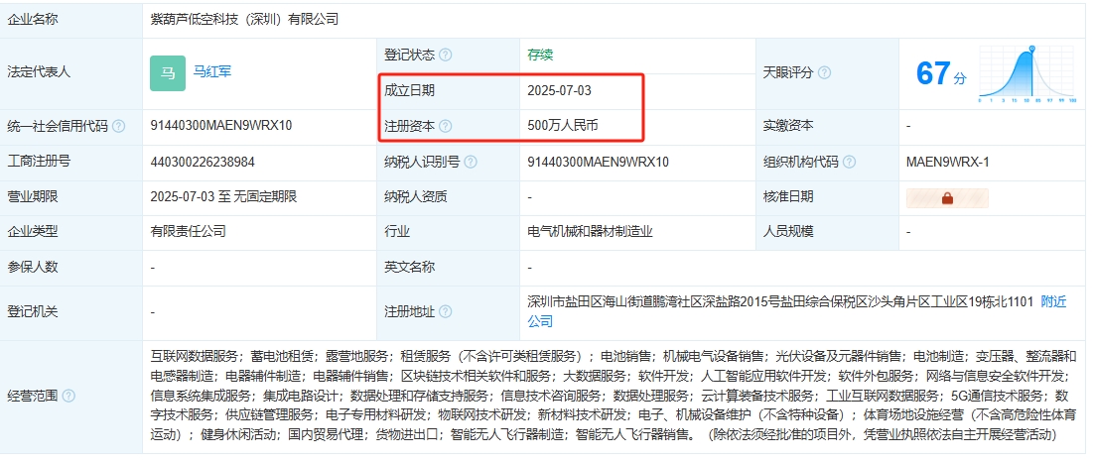This screenshot has height=462, width=1093.
Task: Select 91440300MAEN9WRX10 in the 统一社会信用代码 row
Action: coord(221,126)
